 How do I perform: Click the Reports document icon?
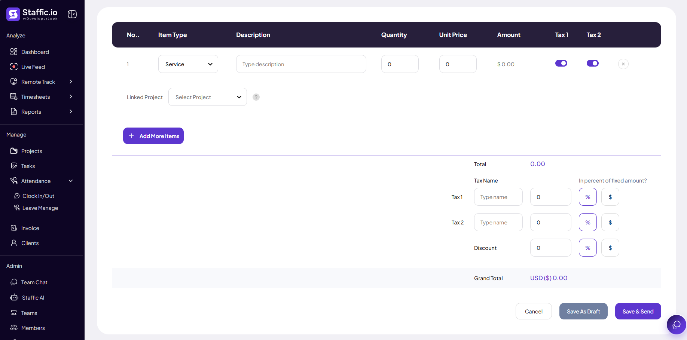(x=14, y=111)
